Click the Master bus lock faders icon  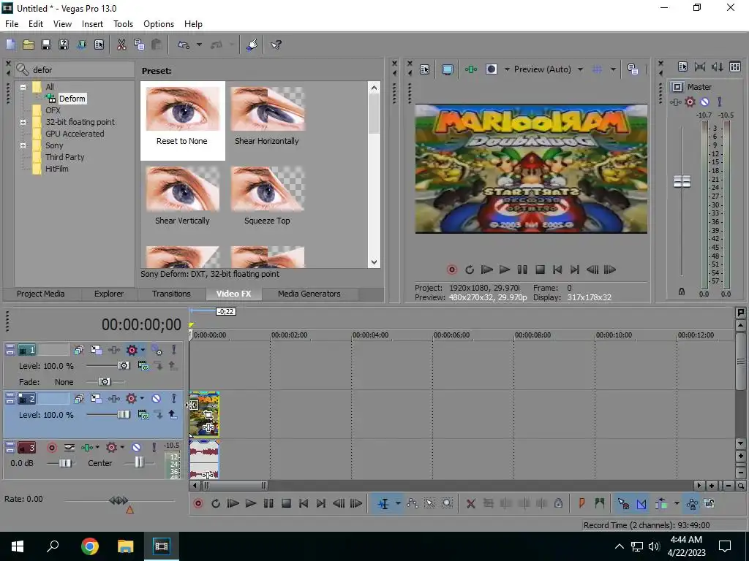(682, 291)
